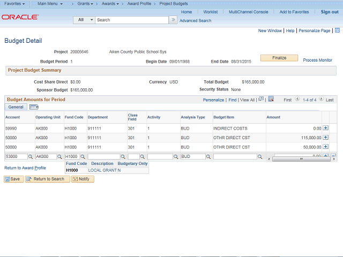Click the search go arrow button

(x=173, y=20)
